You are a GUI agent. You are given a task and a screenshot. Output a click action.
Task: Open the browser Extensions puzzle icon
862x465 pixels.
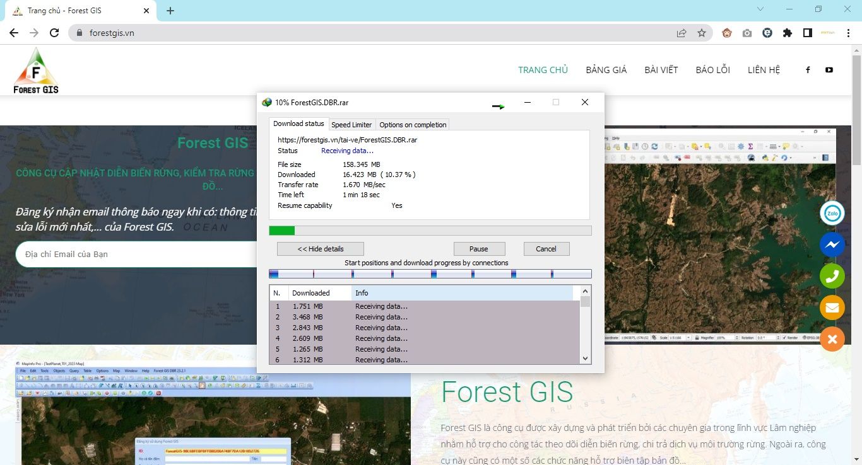tap(787, 33)
